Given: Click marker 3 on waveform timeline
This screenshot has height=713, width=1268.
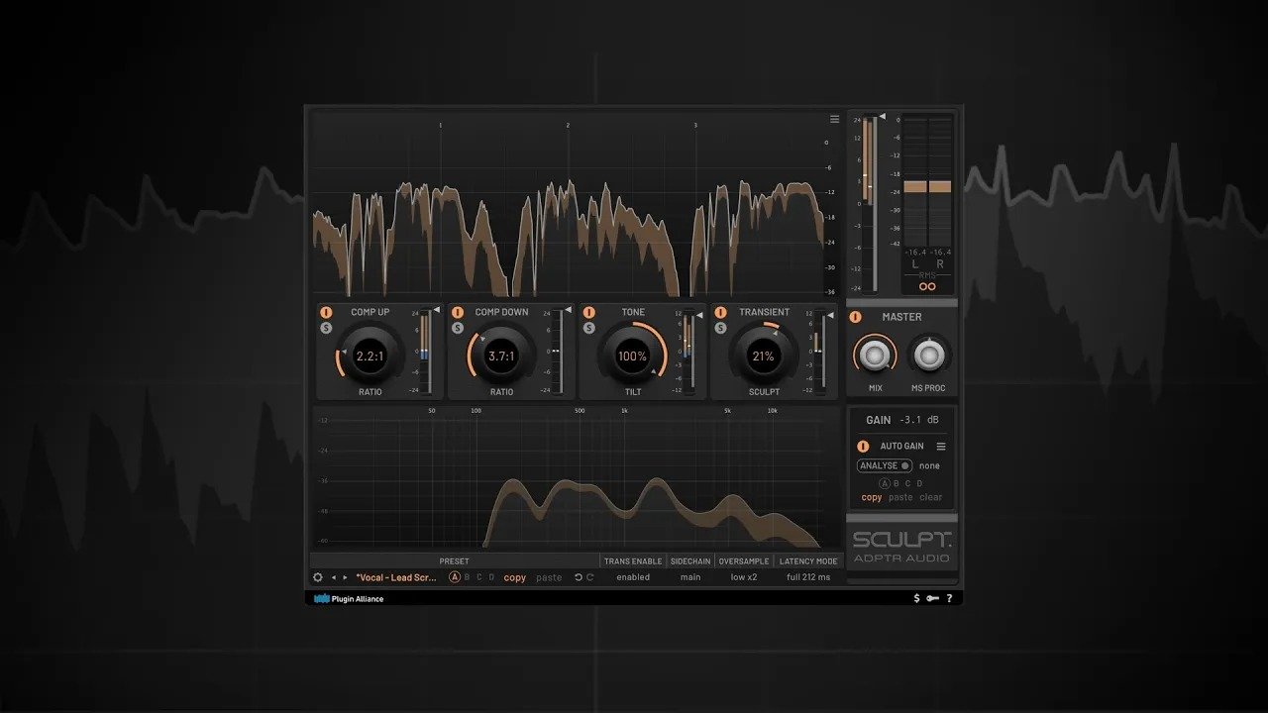Looking at the screenshot, I should click(x=695, y=126).
